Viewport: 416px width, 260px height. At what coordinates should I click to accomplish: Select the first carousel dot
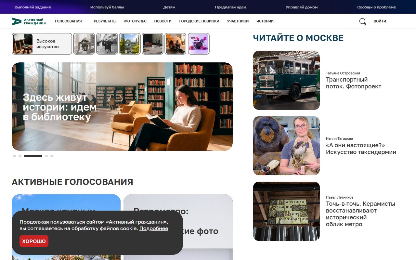(14, 156)
